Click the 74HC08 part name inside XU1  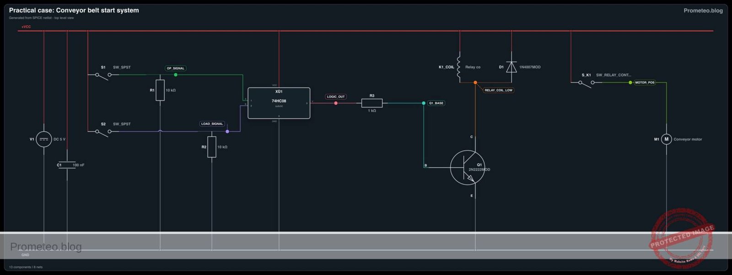(279, 101)
